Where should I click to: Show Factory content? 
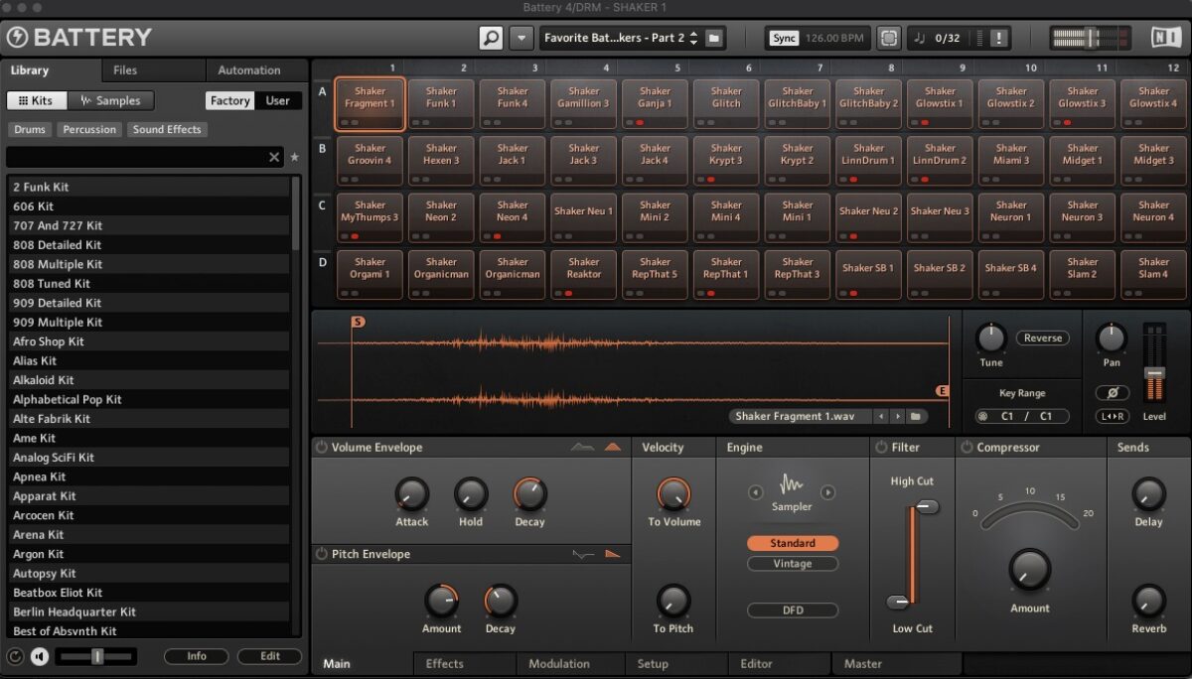click(x=230, y=100)
